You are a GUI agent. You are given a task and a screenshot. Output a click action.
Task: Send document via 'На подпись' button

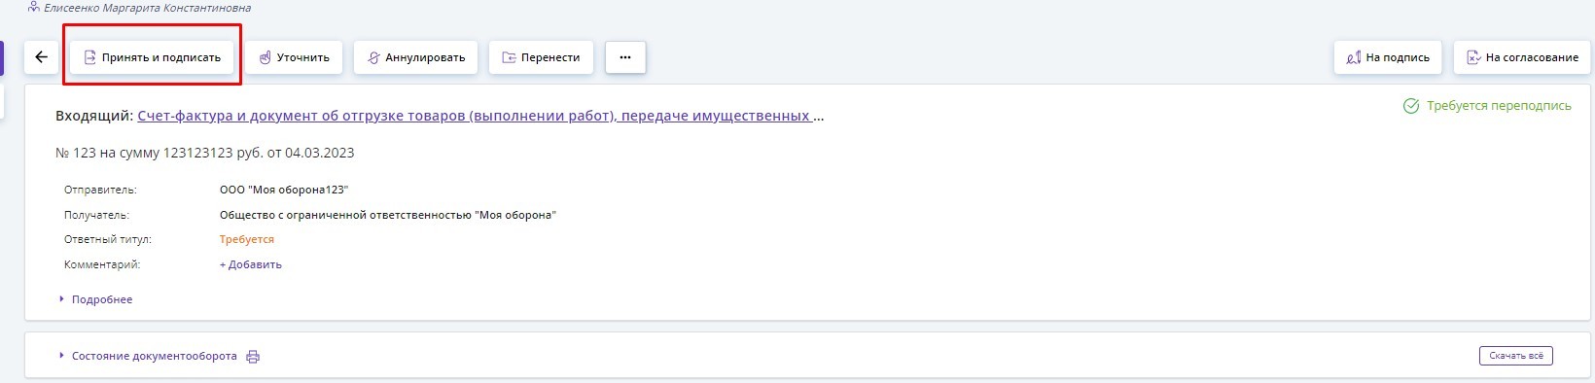[1388, 57]
